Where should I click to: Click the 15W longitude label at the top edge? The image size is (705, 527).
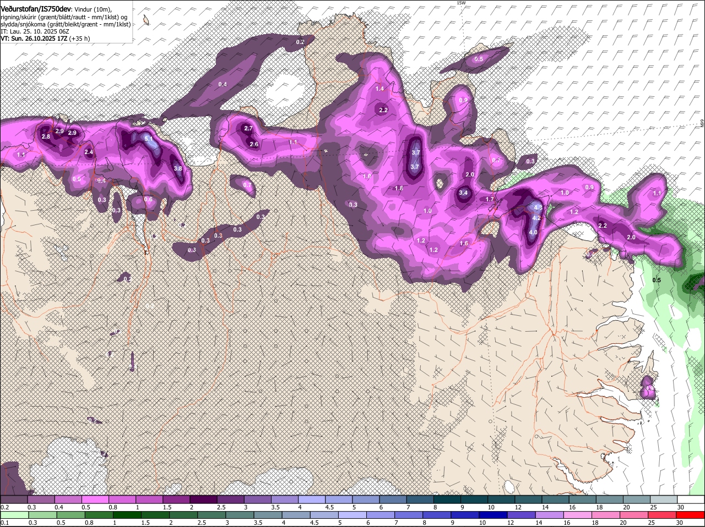[x=461, y=3]
